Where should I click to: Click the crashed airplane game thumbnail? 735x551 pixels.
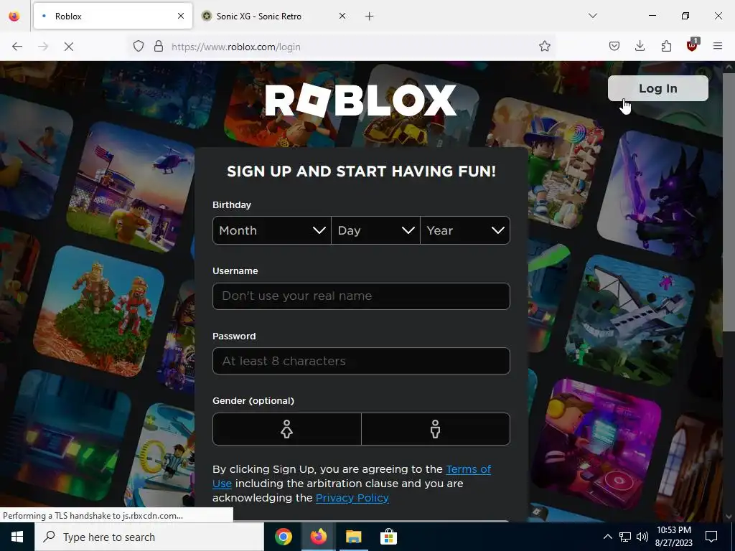click(x=629, y=320)
